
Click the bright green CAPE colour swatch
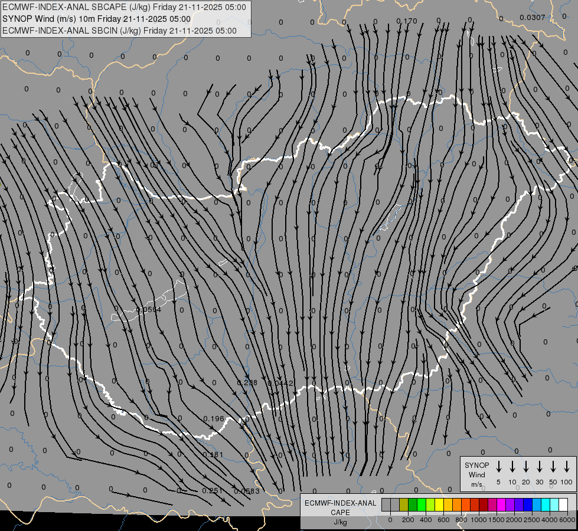coord(422,505)
